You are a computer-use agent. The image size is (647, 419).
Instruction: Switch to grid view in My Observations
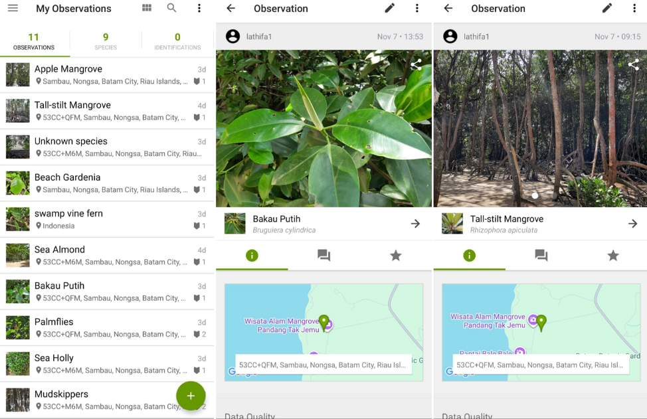147,8
